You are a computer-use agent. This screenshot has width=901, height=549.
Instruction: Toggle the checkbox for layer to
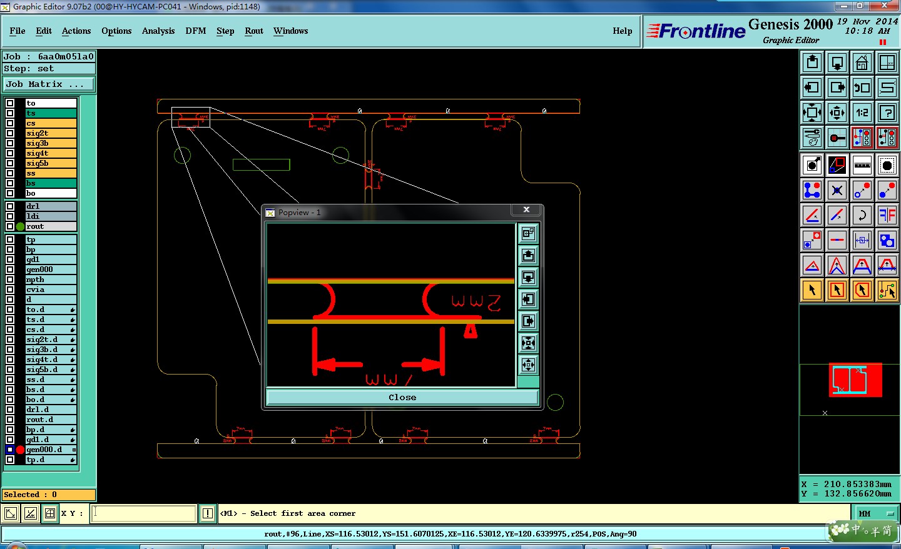(x=10, y=103)
